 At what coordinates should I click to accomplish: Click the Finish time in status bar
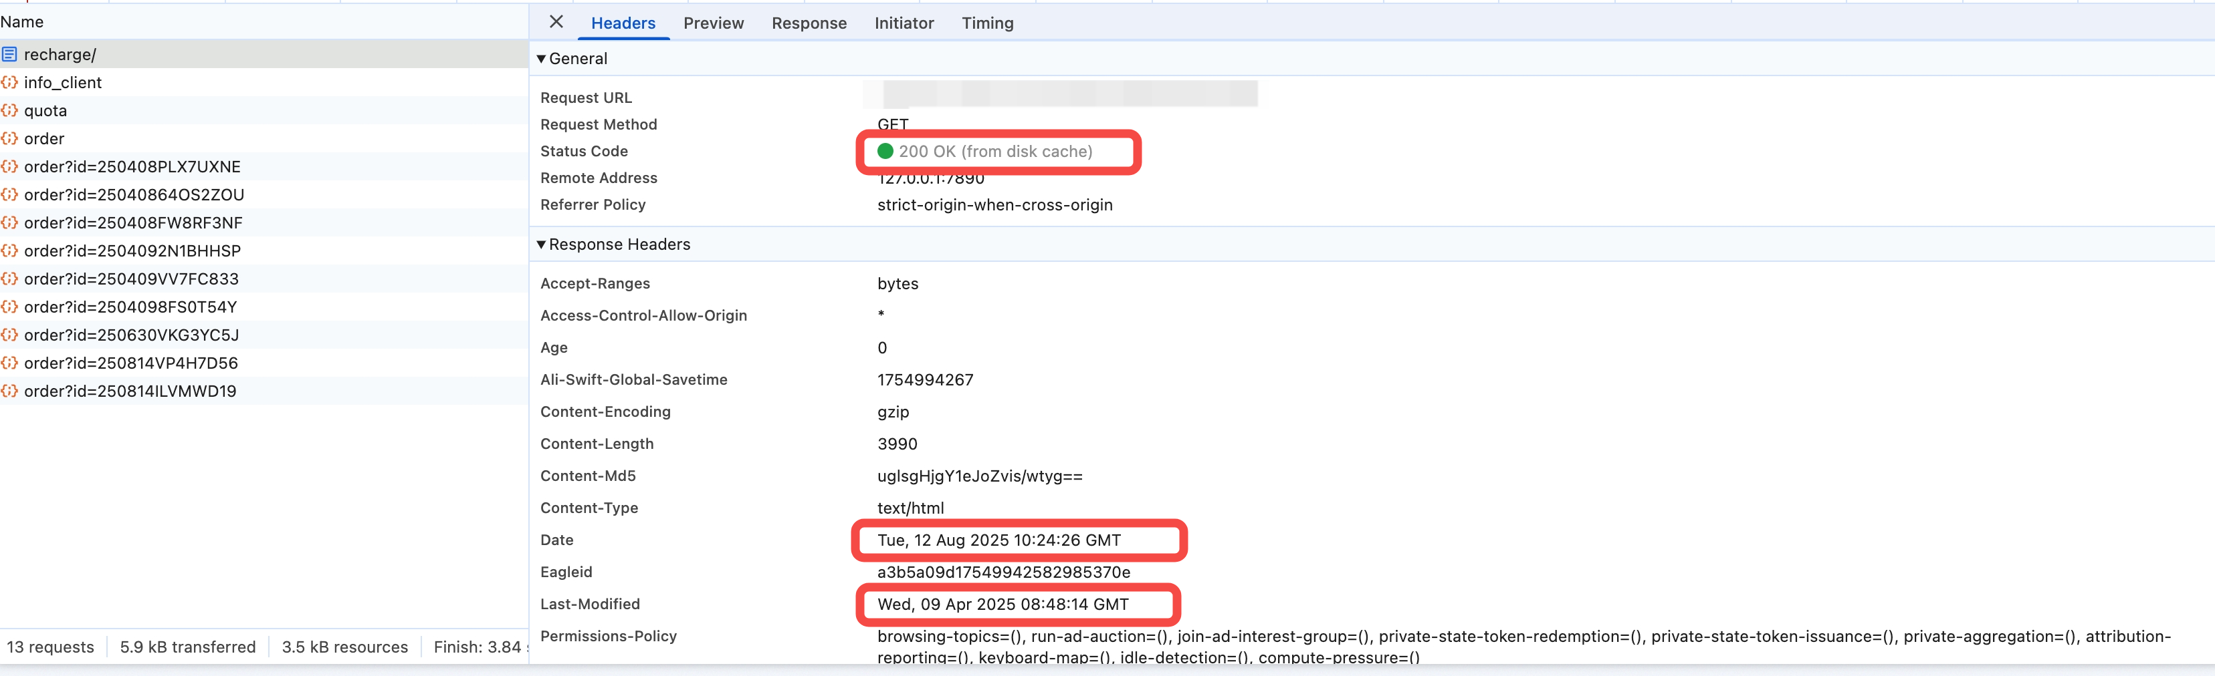click(480, 647)
